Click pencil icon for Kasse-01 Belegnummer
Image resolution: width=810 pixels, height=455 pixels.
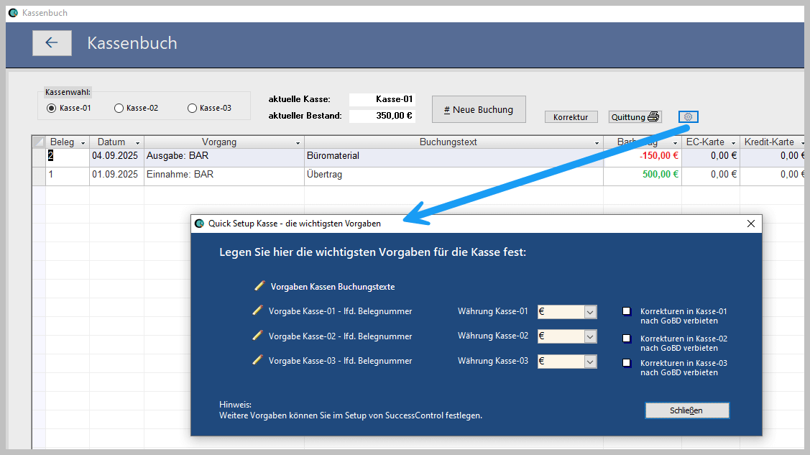click(x=258, y=311)
